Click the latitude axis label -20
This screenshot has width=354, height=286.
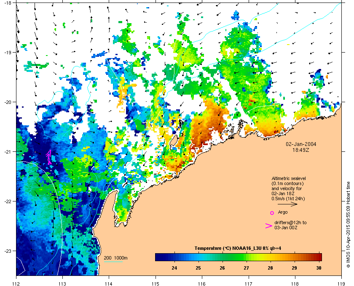point(8,102)
